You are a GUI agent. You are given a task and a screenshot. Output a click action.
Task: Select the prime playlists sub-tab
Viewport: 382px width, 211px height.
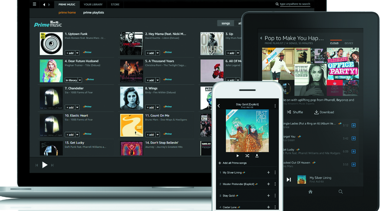coord(93,12)
